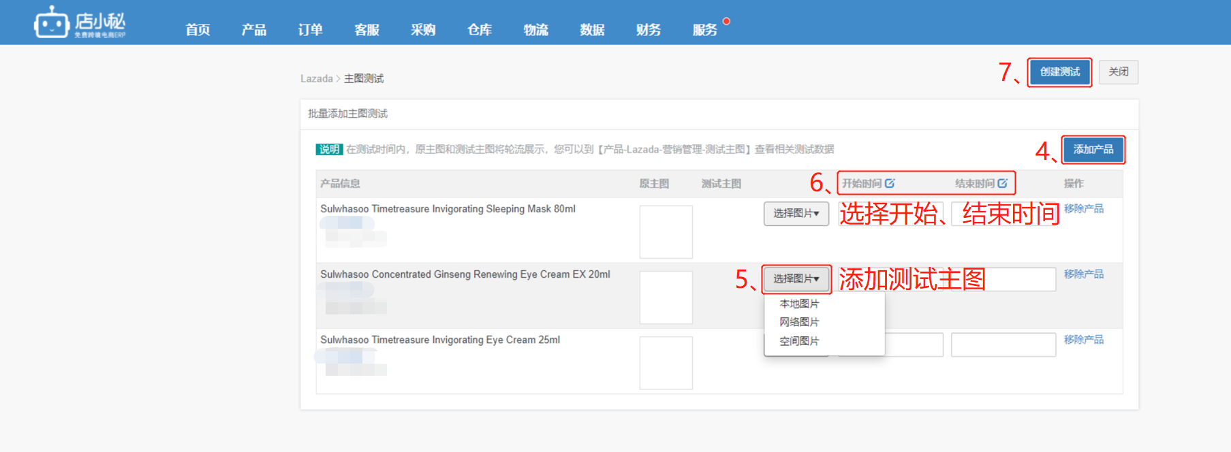
Task: Click the 测试主图 column header
Action: point(721,184)
